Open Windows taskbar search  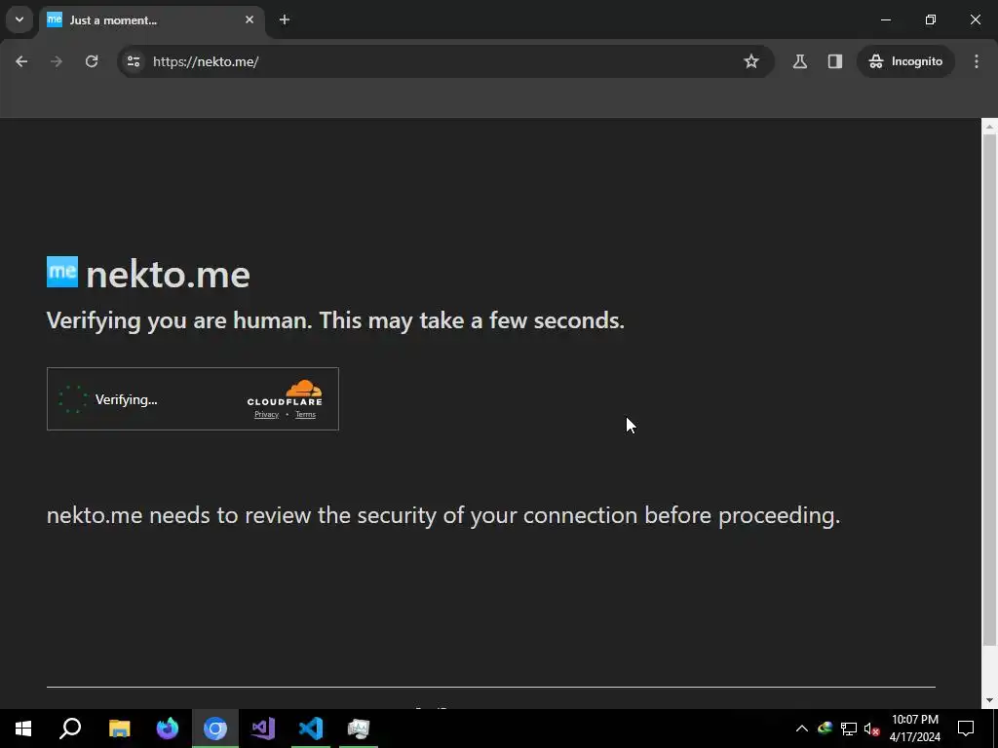click(70, 729)
